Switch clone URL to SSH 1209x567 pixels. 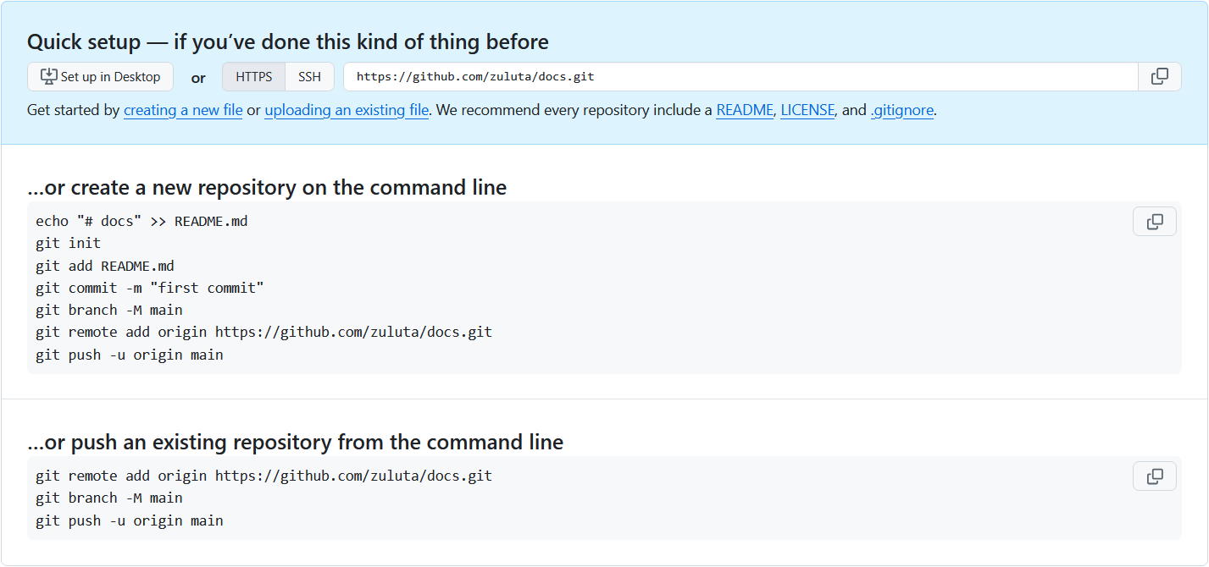[x=309, y=77]
